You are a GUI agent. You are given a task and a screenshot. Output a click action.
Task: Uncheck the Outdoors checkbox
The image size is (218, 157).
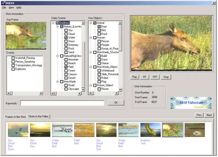coord(57,23)
